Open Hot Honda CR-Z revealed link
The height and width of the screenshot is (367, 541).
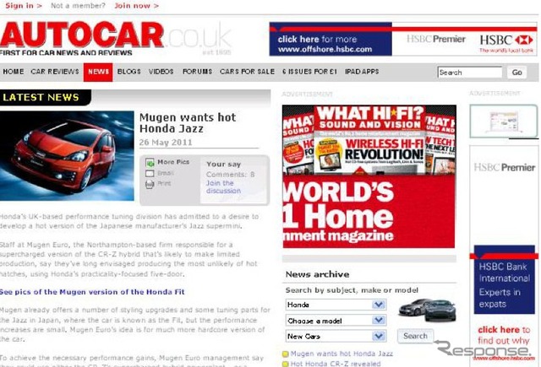click(336, 364)
